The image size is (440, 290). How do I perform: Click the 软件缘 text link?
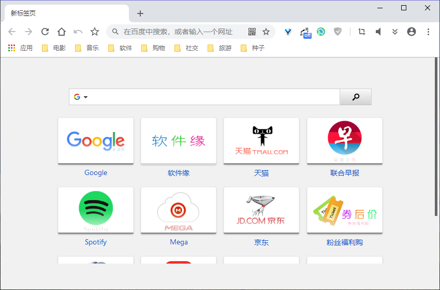pyautogui.click(x=179, y=173)
